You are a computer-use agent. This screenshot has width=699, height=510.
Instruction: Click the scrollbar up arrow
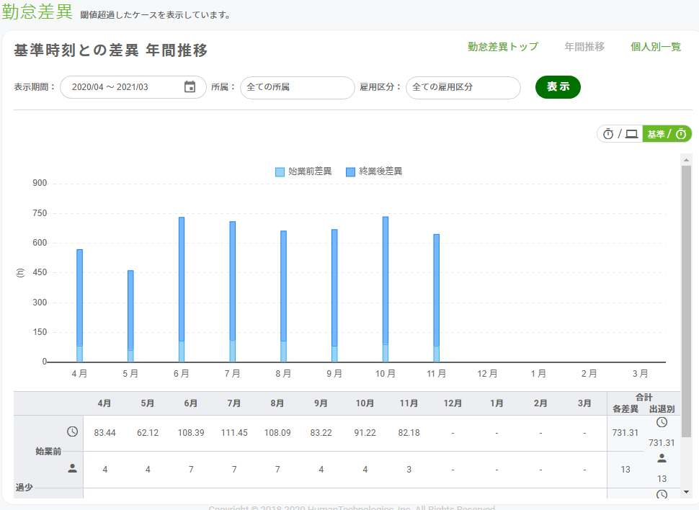[686, 160]
